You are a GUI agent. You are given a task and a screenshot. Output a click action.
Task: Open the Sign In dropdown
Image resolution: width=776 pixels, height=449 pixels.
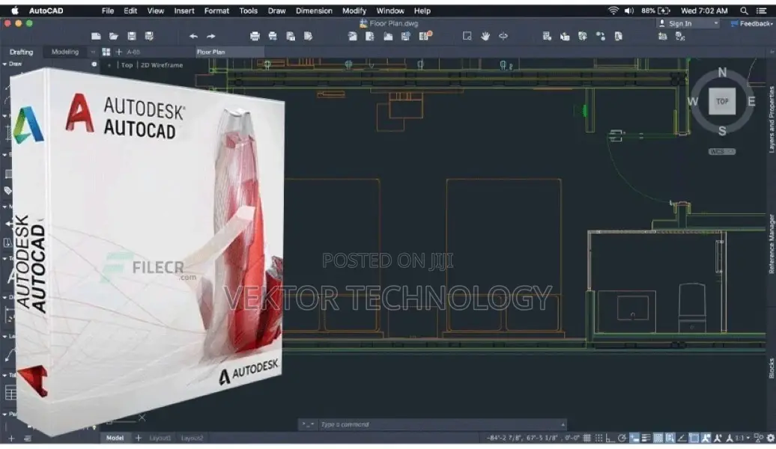(688, 23)
